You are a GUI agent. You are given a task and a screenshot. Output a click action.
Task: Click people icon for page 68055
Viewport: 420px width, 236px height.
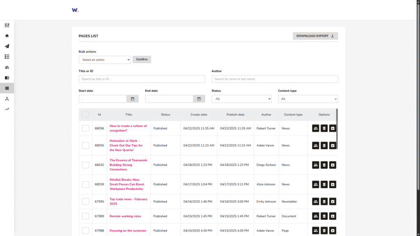click(x=315, y=145)
